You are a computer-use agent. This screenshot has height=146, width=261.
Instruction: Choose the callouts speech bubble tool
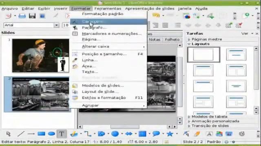tap(156, 134)
